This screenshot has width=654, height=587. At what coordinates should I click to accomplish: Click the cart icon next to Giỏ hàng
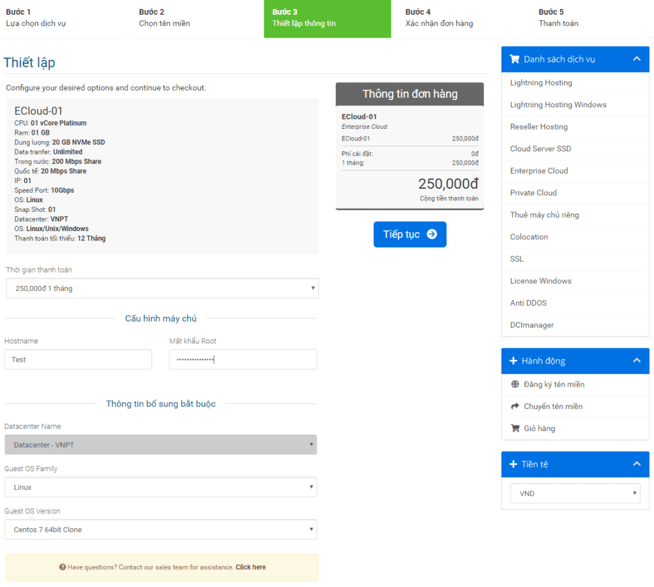click(515, 428)
